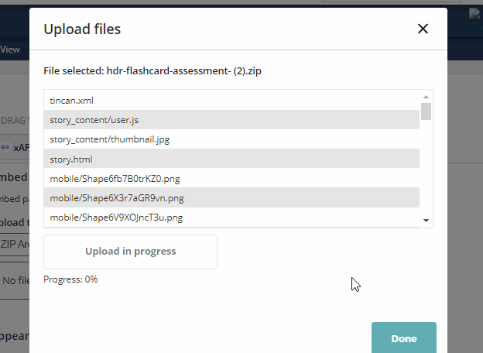This screenshot has height=353, width=483.
Task: Click the Progress: 0% status text
Action: (x=70, y=279)
